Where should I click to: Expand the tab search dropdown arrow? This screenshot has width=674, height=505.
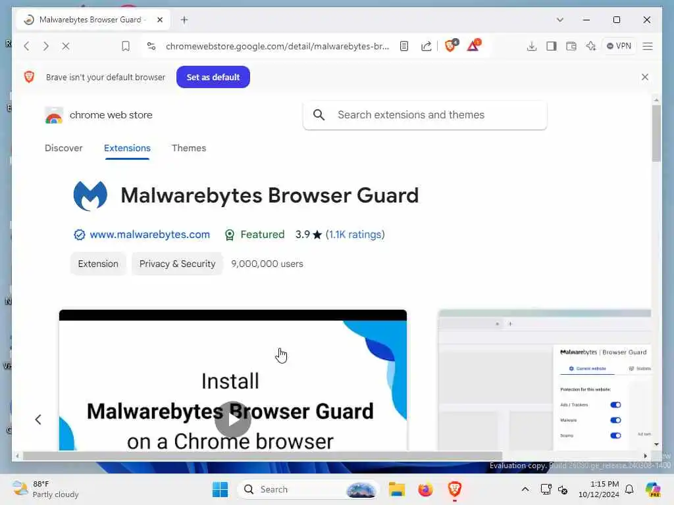pyautogui.click(x=559, y=20)
